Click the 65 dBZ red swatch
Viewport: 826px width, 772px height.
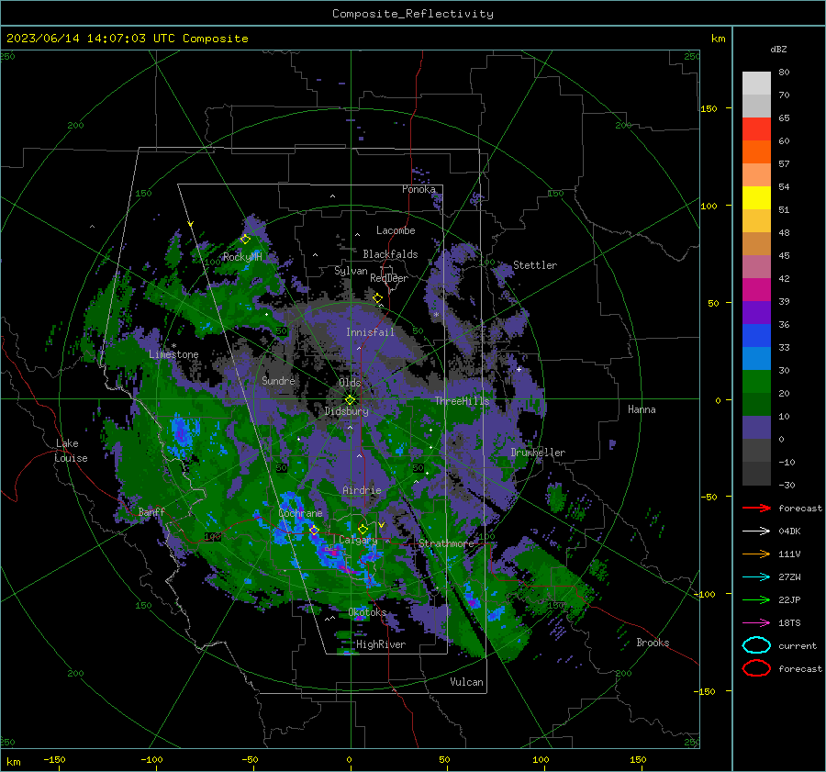click(756, 129)
